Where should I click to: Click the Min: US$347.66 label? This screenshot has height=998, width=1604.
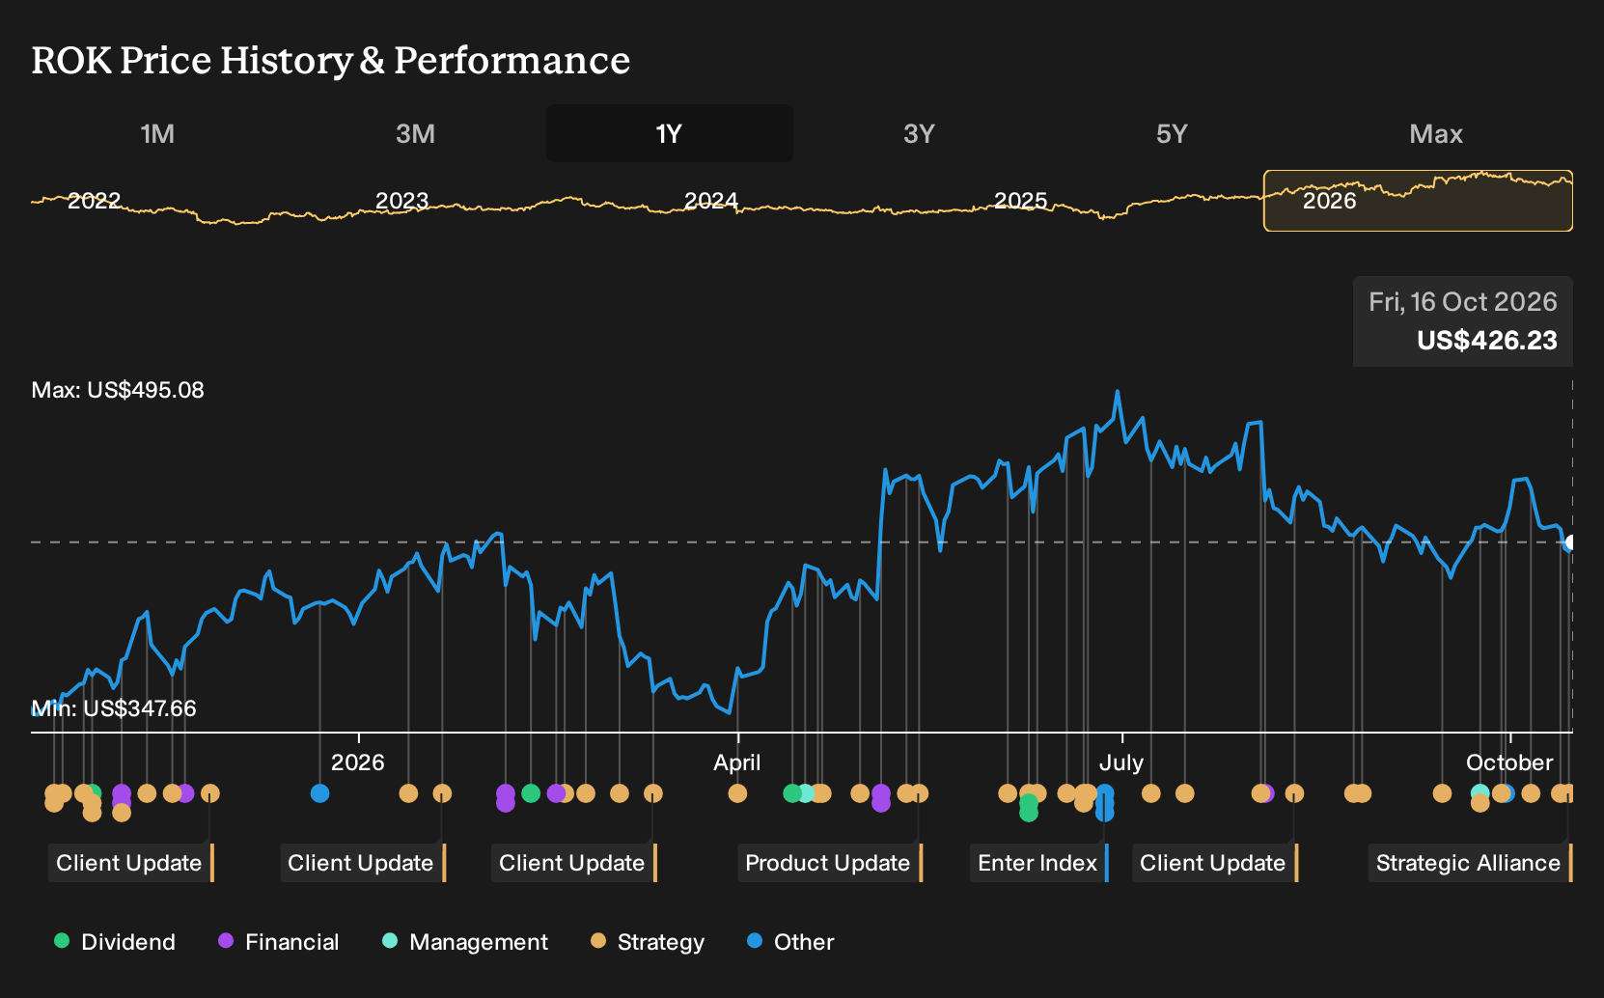114,708
